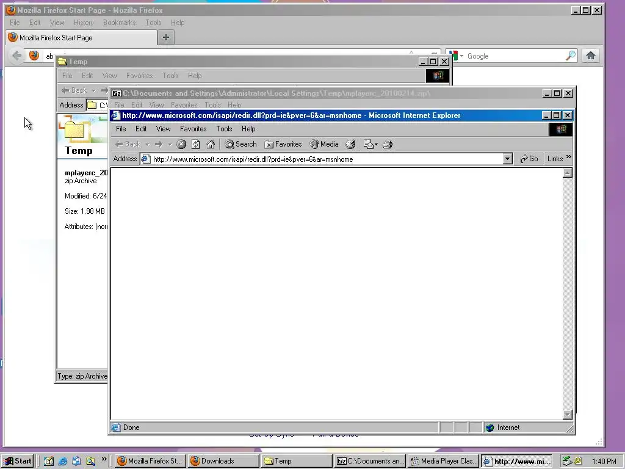The image size is (625, 469).
Task: Click the Back button in Temp window
Action: [x=74, y=90]
